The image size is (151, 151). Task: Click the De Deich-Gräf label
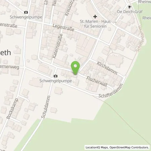click(130, 12)
